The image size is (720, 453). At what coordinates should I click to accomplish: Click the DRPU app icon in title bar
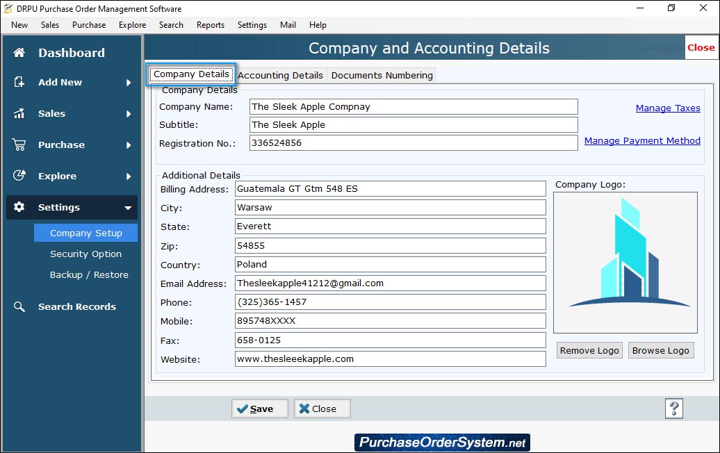click(8, 8)
